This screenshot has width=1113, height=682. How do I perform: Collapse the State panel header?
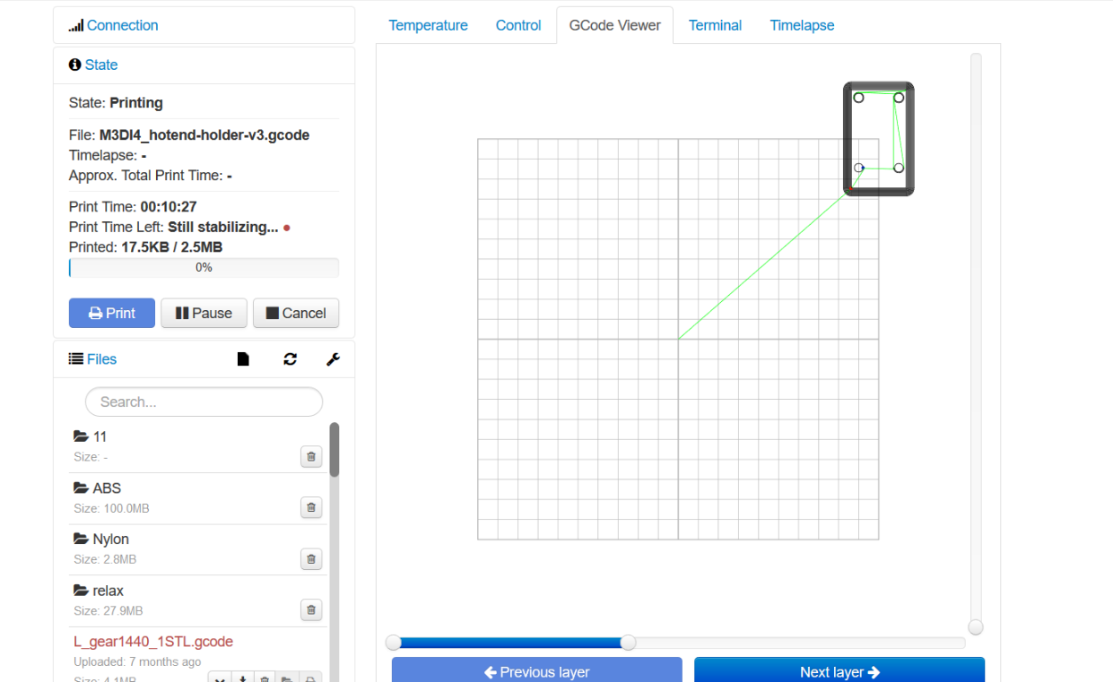click(x=100, y=65)
